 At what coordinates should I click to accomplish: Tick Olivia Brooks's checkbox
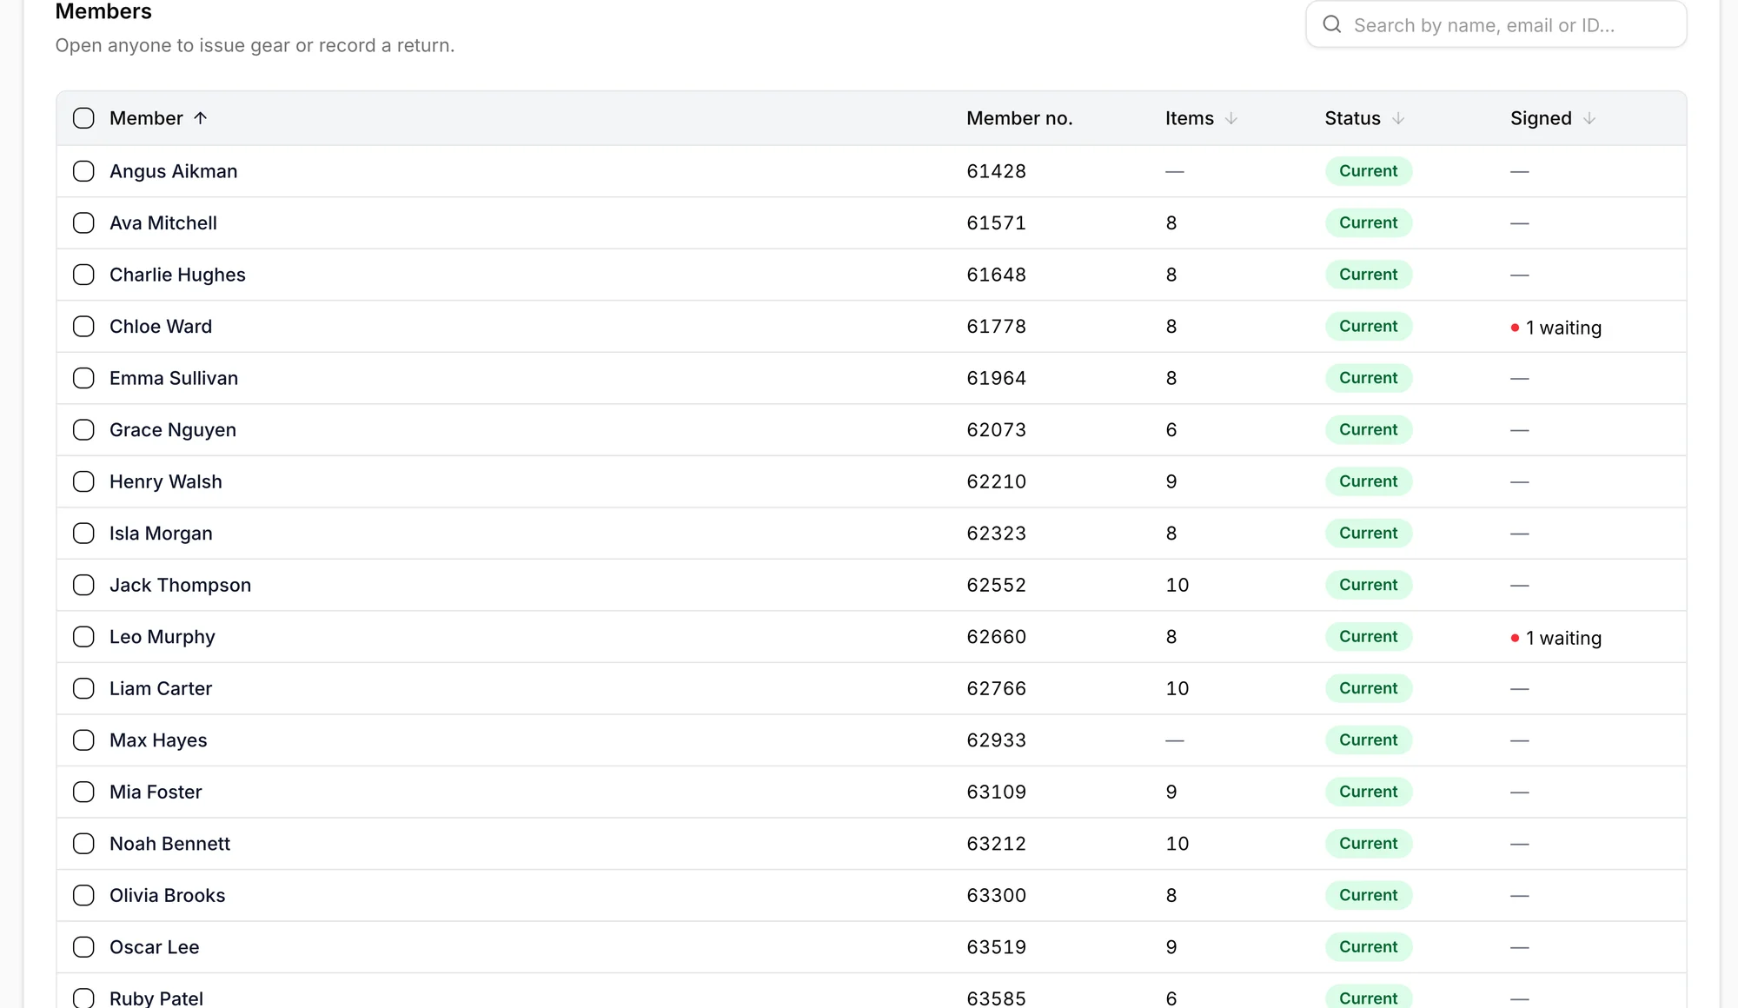(x=83, y=895)
